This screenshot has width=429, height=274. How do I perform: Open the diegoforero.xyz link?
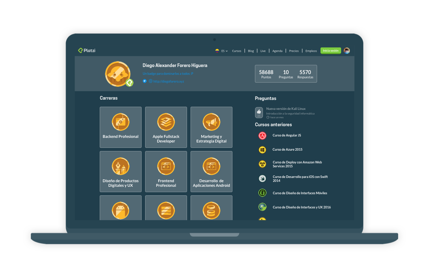pos(169,81)
